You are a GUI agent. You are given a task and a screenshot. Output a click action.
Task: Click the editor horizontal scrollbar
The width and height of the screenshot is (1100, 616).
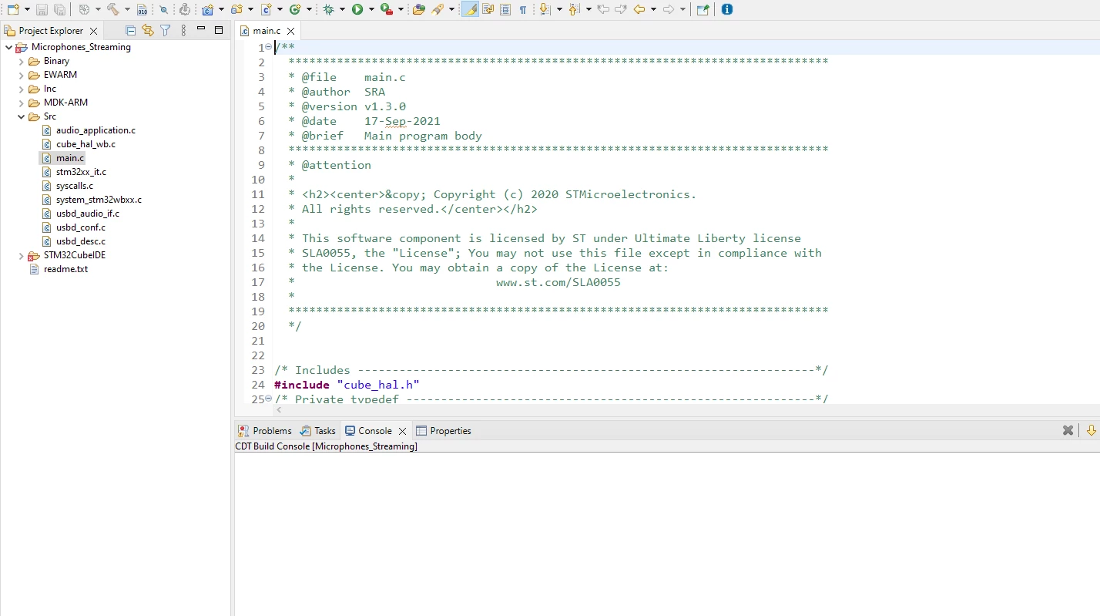686,410
